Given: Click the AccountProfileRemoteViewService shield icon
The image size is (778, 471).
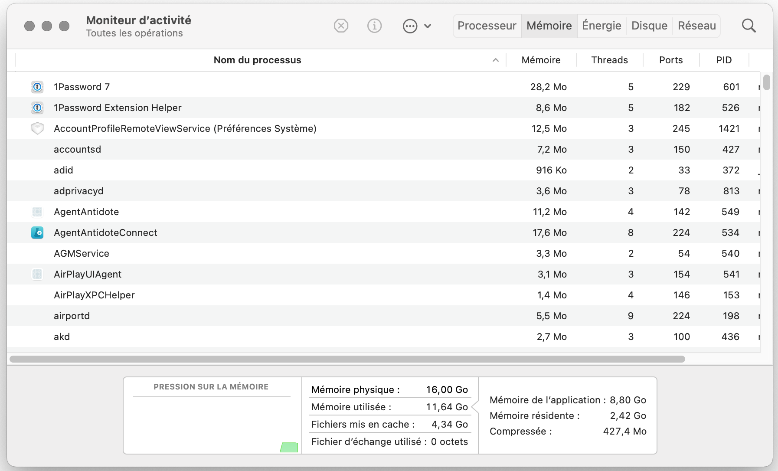Looking at the screenshot, I should (38, 129).
